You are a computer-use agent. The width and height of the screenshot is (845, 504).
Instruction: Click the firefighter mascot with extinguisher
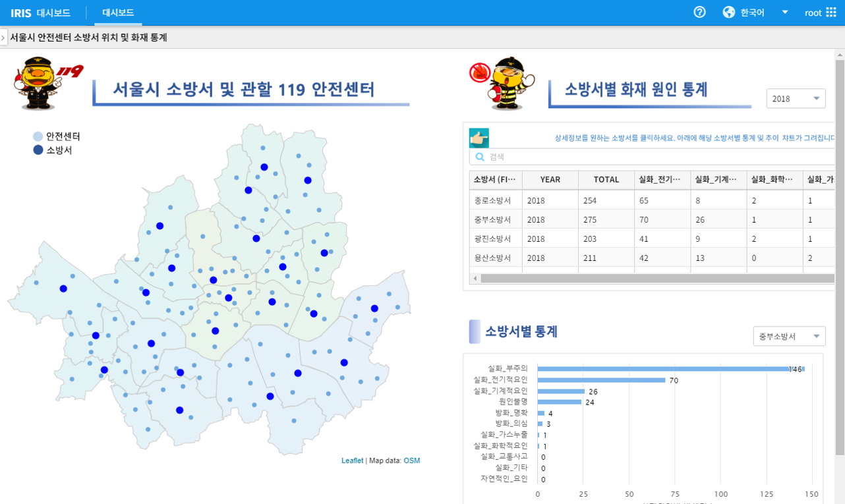pyautogui.click(x=503, y=82)
